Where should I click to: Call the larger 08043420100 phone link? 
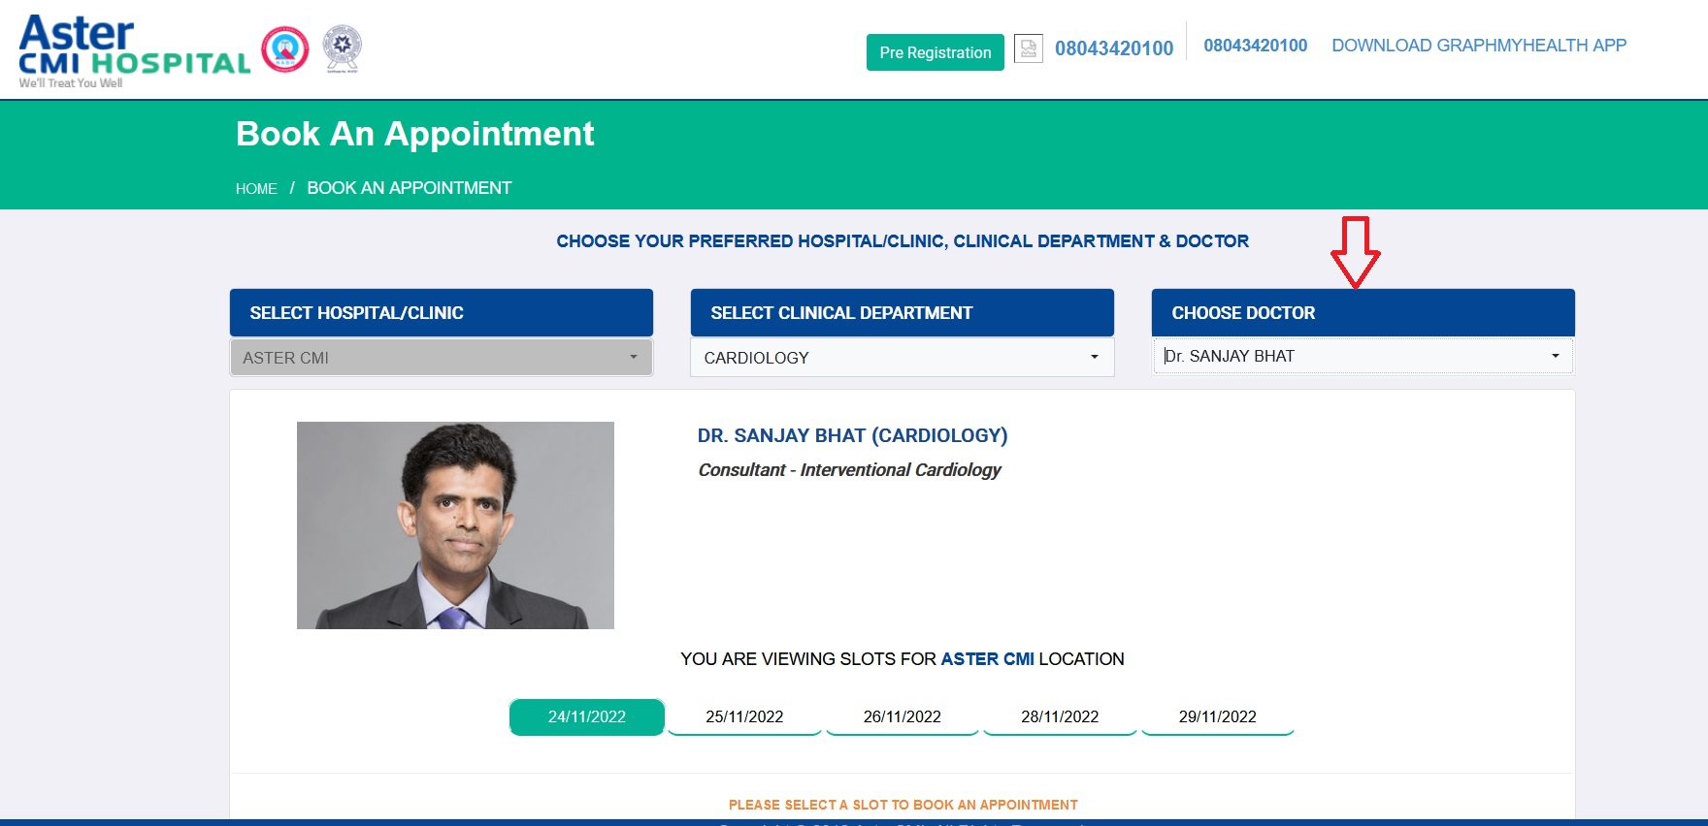[1113, 48]
